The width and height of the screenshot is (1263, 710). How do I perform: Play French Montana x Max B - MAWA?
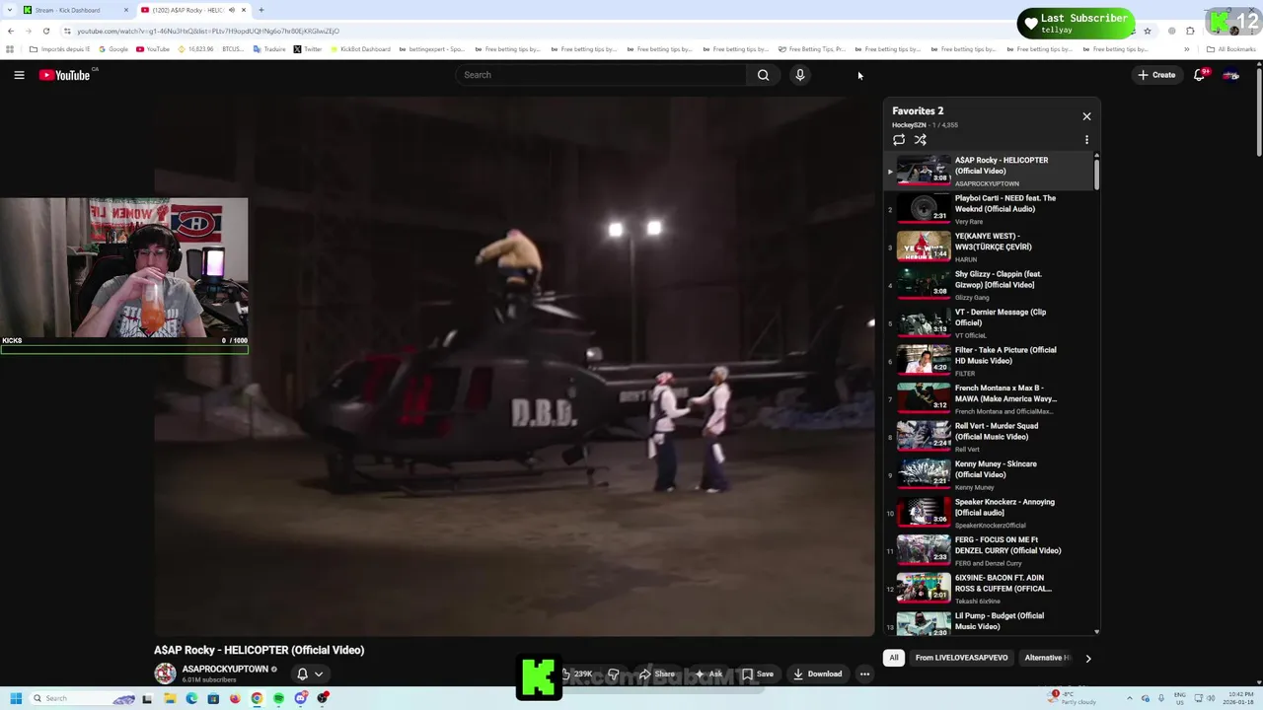click(988, 398)
